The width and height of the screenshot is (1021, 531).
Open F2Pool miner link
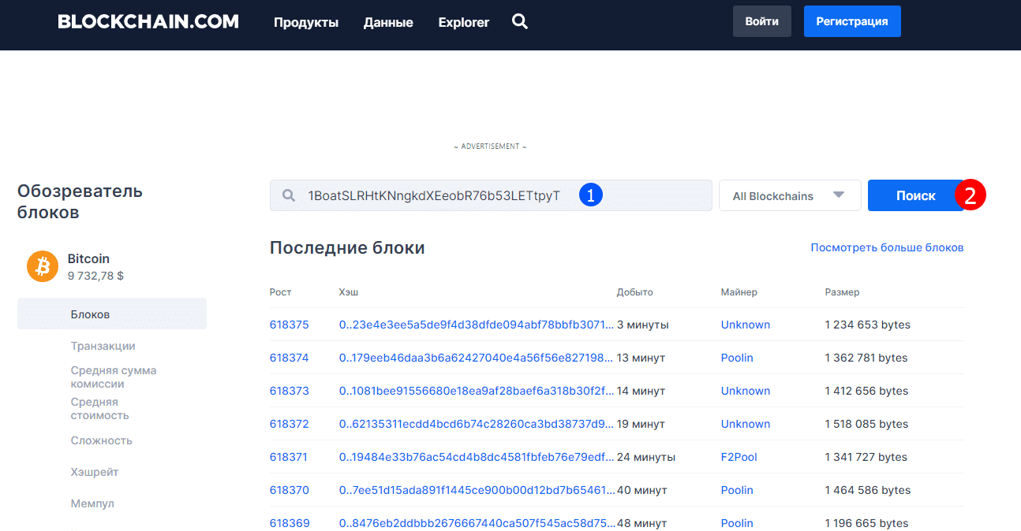coord(739,457)
